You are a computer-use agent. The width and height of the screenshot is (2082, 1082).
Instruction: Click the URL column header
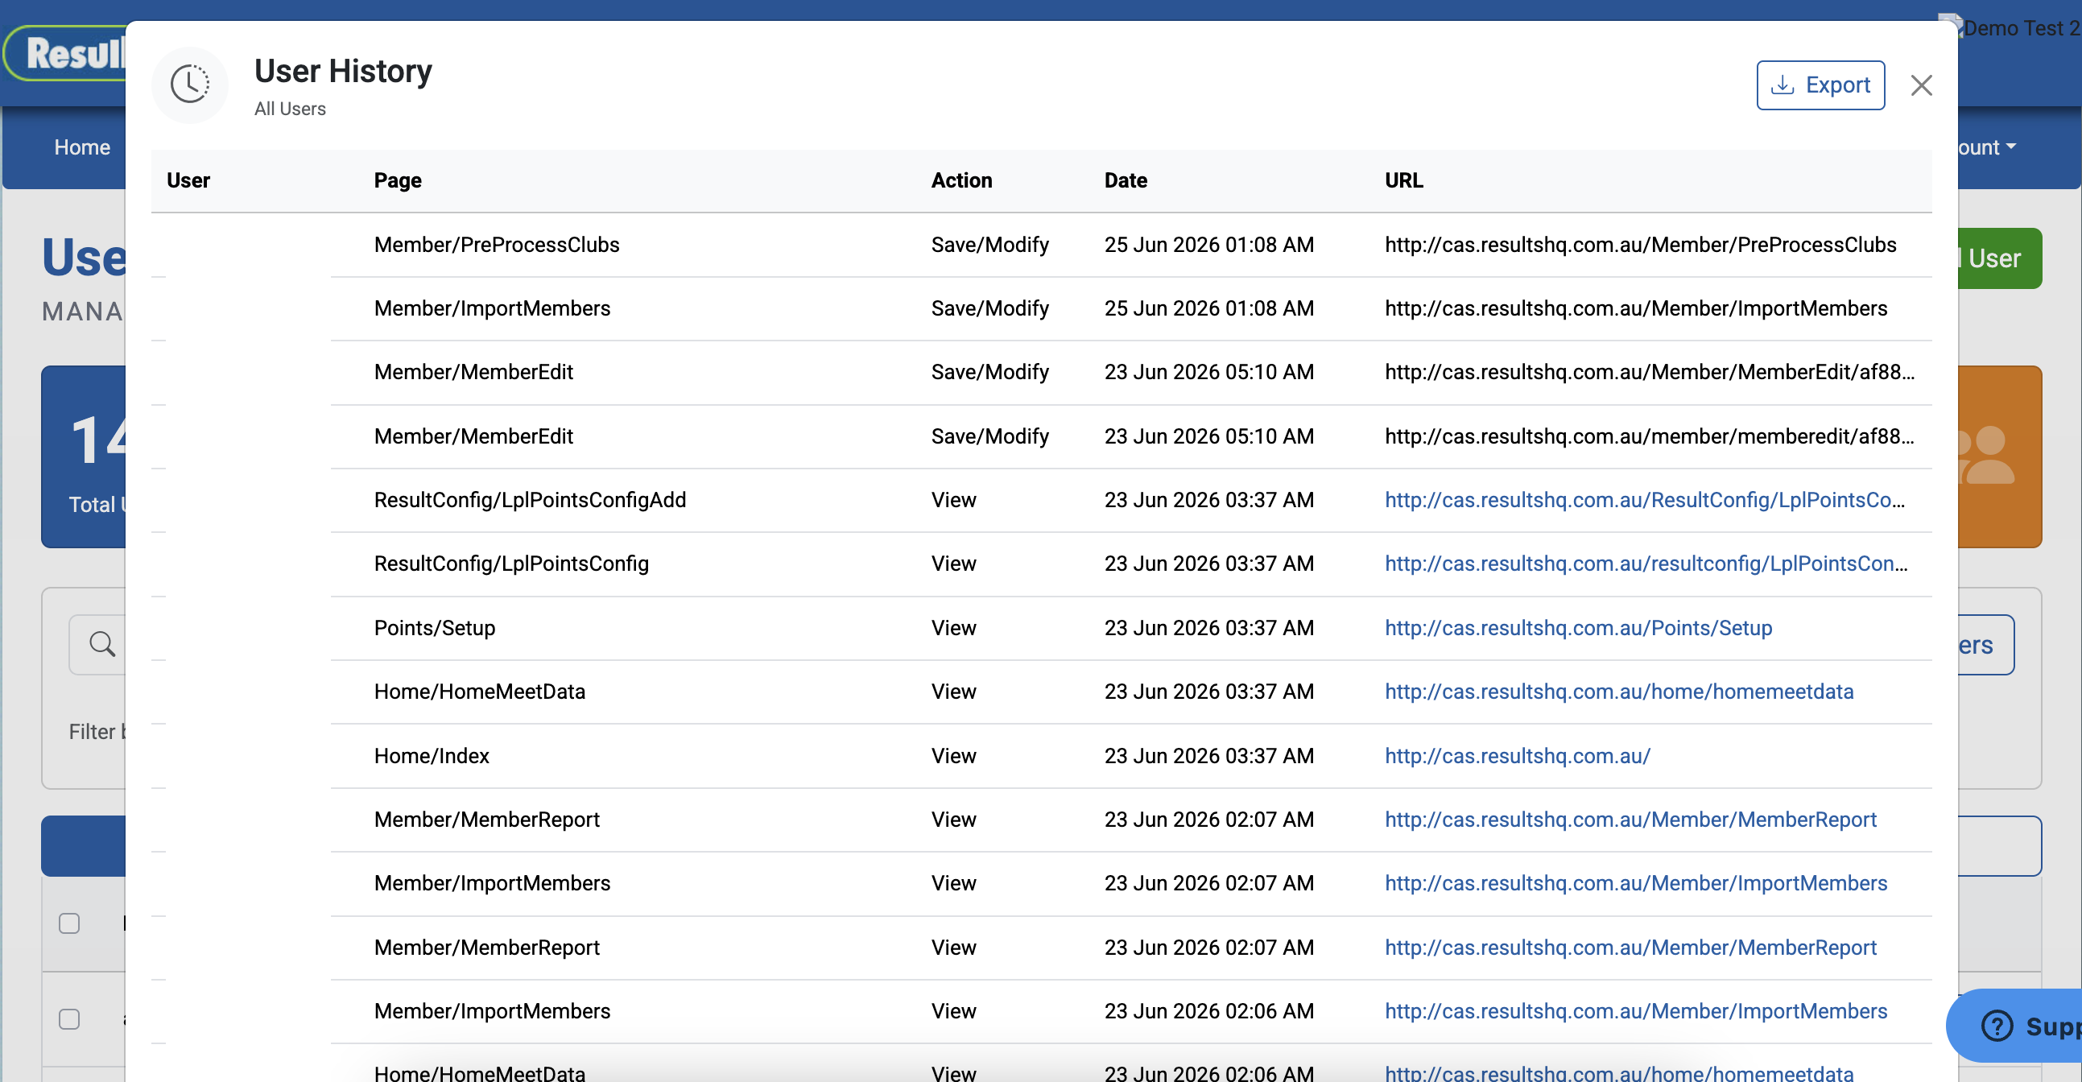[x=1404, y=180]
